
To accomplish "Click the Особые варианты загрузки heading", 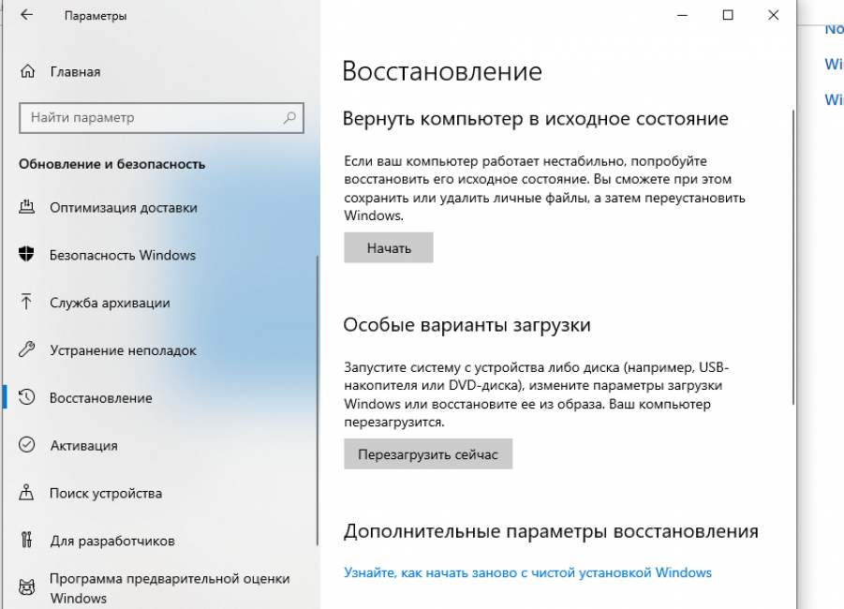I will (466, 325).
